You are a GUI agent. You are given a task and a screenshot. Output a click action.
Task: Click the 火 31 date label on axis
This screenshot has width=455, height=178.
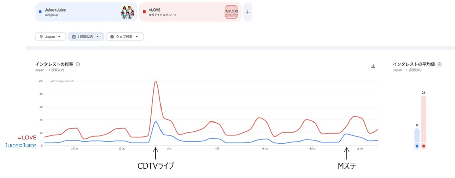coord(170,149)
